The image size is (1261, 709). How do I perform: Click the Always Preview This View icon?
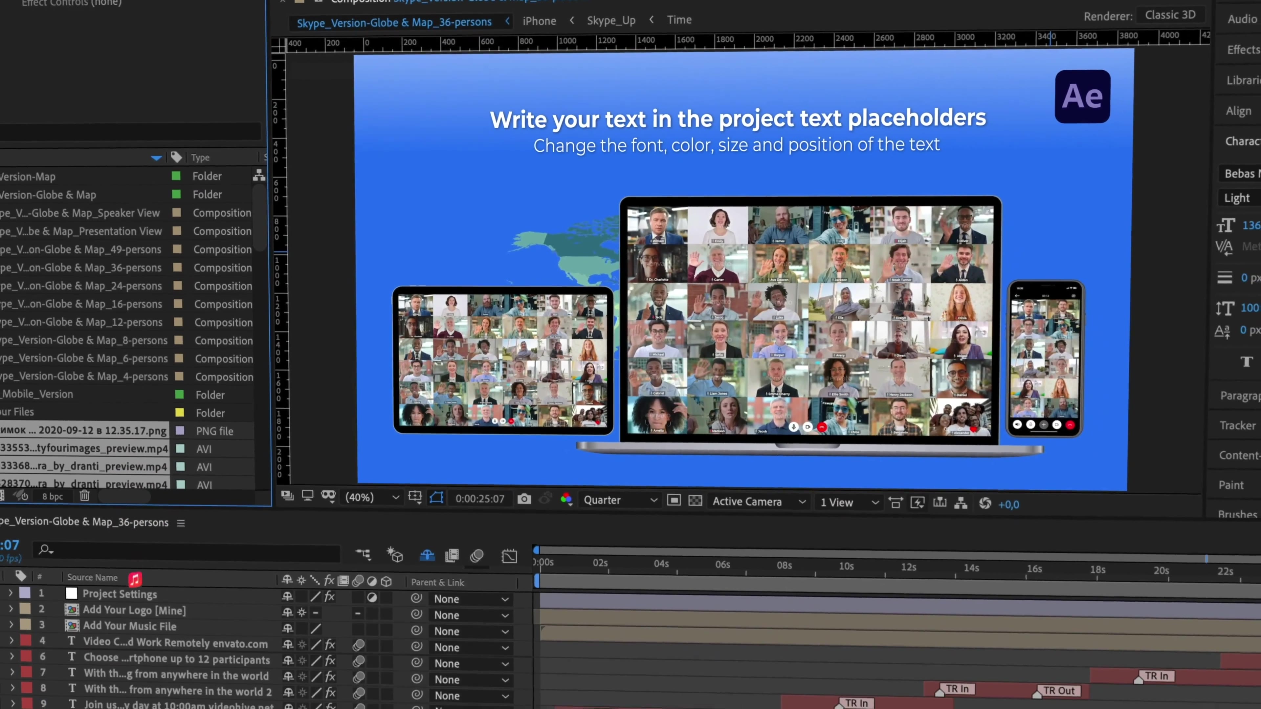pyautogui.click(x=287, y=496)
